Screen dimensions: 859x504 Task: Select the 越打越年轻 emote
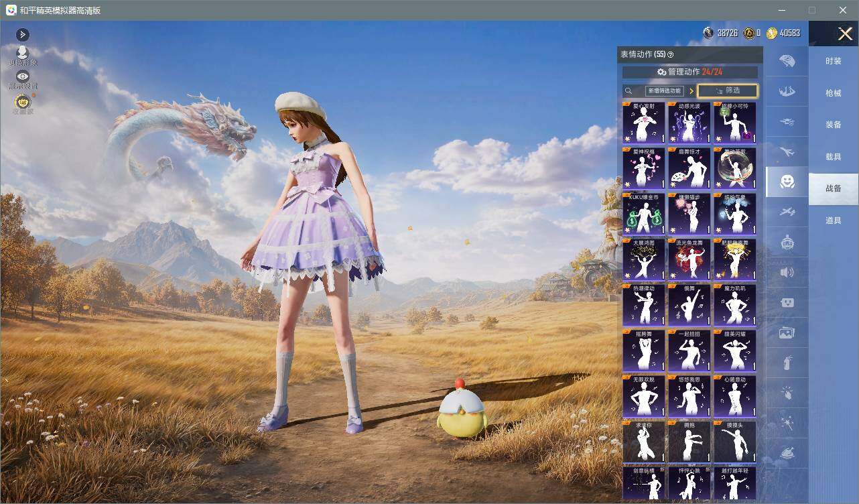[735, 483]
